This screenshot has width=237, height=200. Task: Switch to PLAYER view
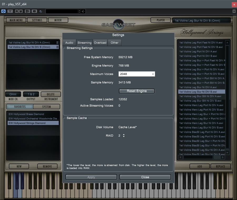click(161, 20)
